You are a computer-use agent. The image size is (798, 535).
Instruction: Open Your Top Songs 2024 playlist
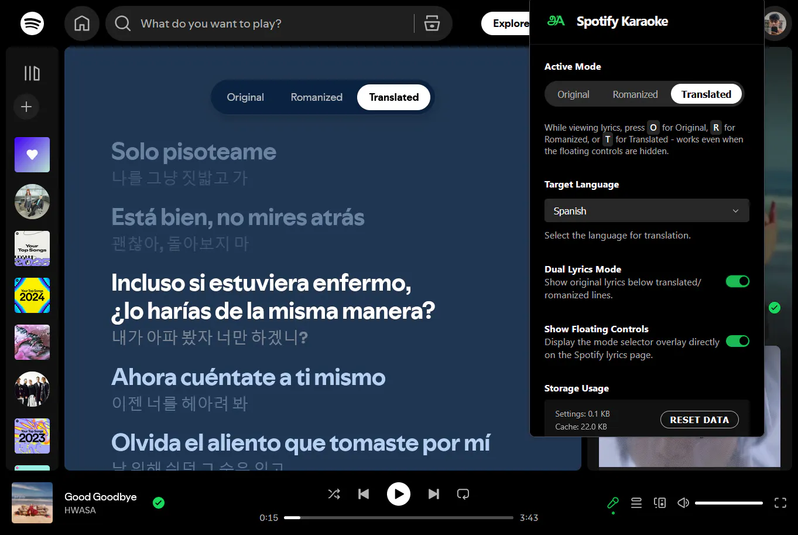[32, 295]
